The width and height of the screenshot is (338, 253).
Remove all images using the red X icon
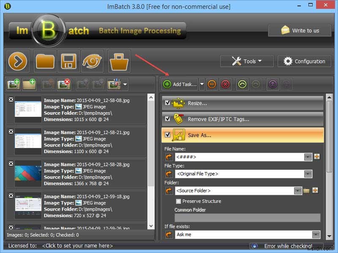pyautogui.click(x=64, y=84)
